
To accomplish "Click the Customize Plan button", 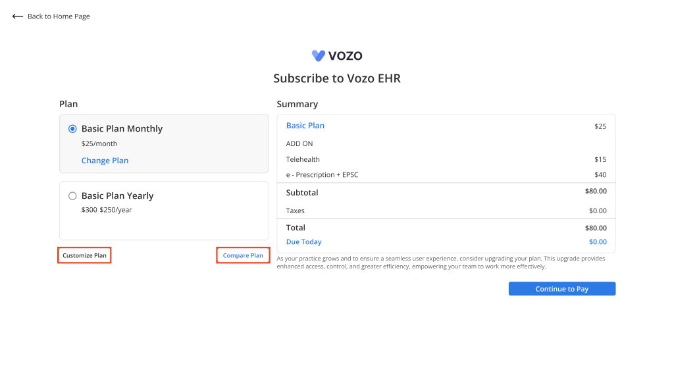I will (85, 255).
